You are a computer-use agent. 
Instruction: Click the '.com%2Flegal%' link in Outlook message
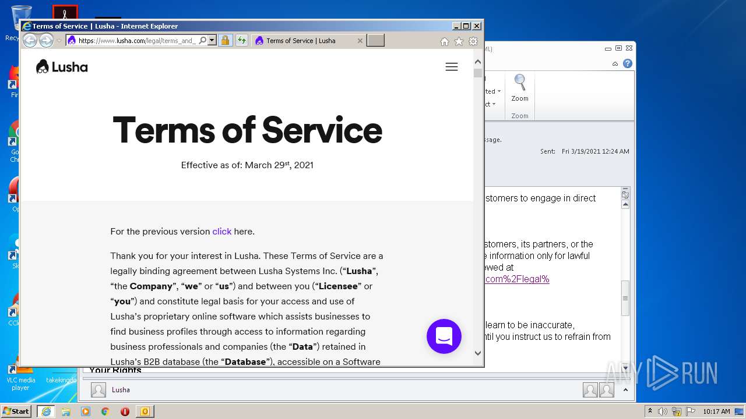point(517,279)
